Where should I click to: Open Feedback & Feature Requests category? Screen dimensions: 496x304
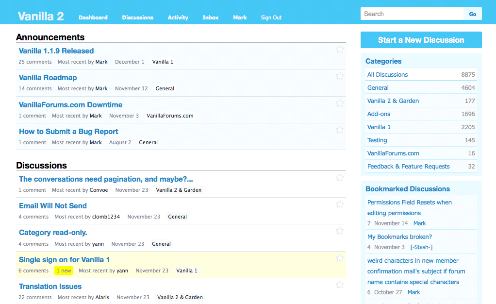408,166
